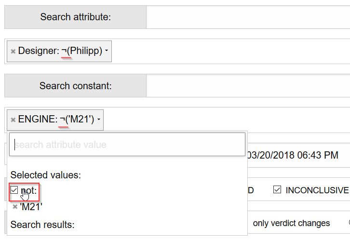This screenshot has height=241, width=350.
Task: Click into the Search constant text field
Action: click(x=248, y=86)
